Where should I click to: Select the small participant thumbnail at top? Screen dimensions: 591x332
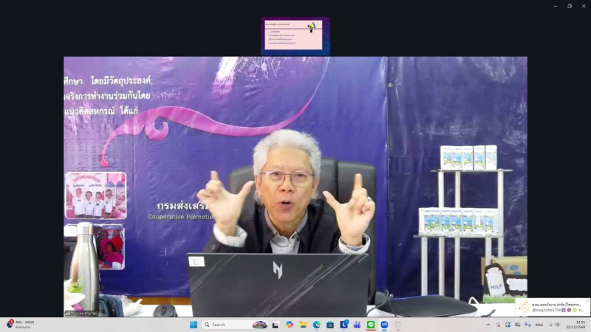click(295, 35)
